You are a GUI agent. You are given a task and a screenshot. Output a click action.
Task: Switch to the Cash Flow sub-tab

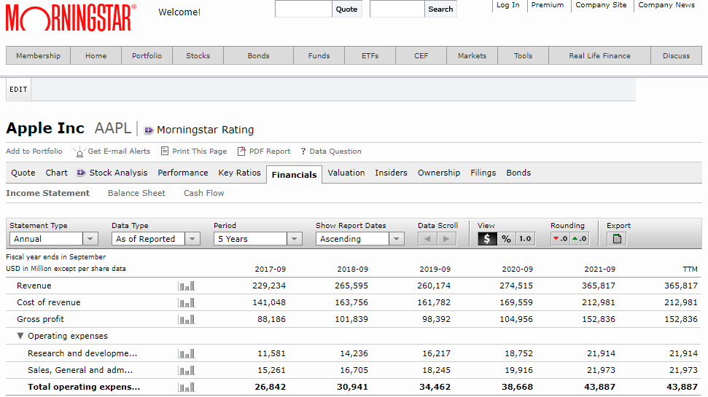pos(203,193)
